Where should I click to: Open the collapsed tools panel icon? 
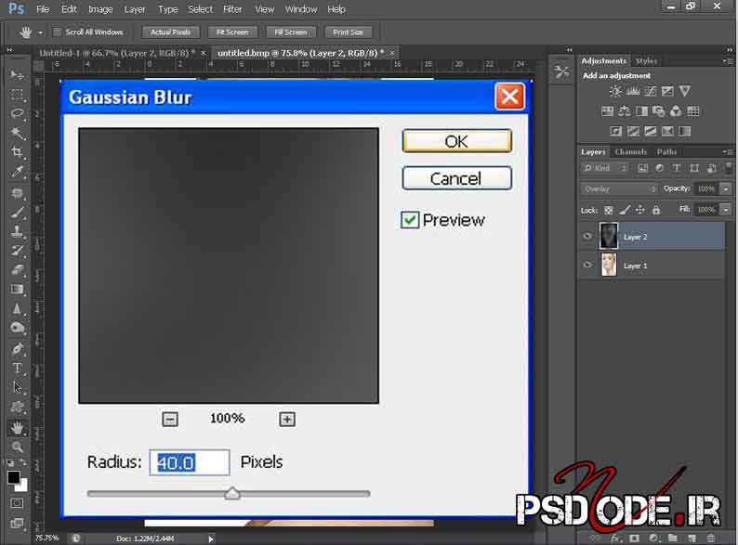[561, 71]
